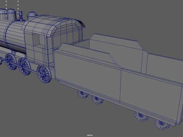
Task: Select the tender's rearmost wheel
Action: [x=162, y=124]
